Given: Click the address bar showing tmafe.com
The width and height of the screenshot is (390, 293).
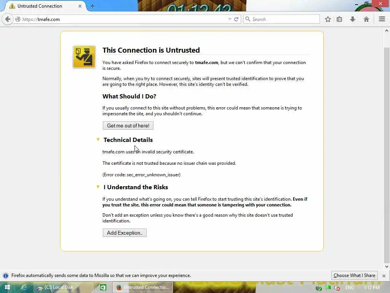Looking at the screenshot, I should [125, 19].
